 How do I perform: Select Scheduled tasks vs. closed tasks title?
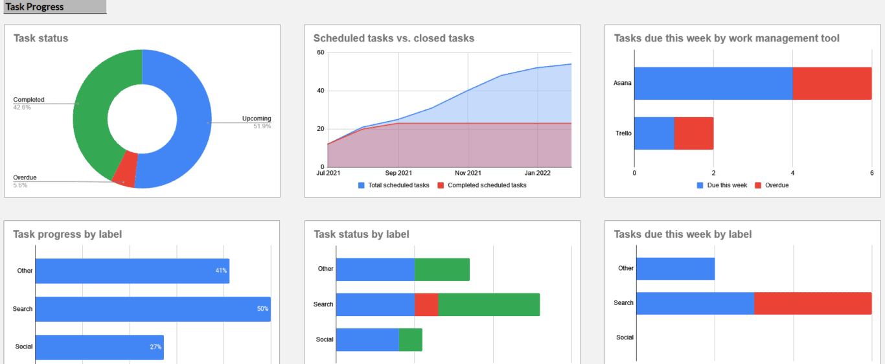(394, 38)
